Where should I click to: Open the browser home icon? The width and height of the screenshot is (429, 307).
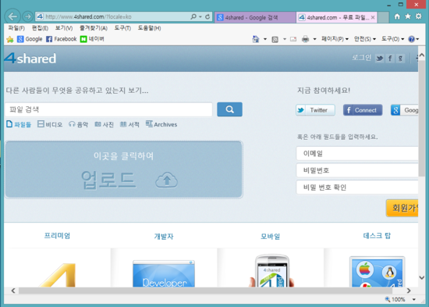[397, 16]
